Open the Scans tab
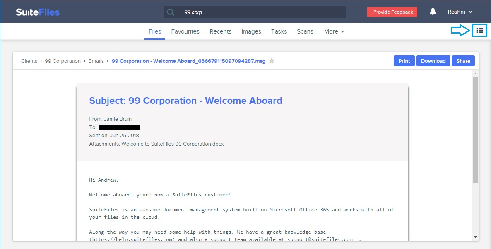The height and width of the screenshot is (249, 491). pos(305,31)
